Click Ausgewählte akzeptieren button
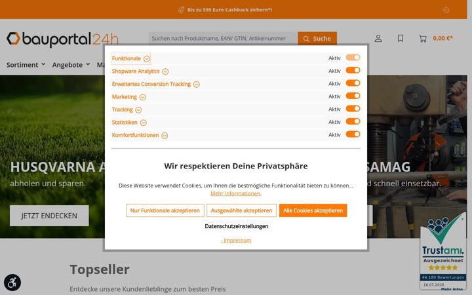 [x=241, y=210]
